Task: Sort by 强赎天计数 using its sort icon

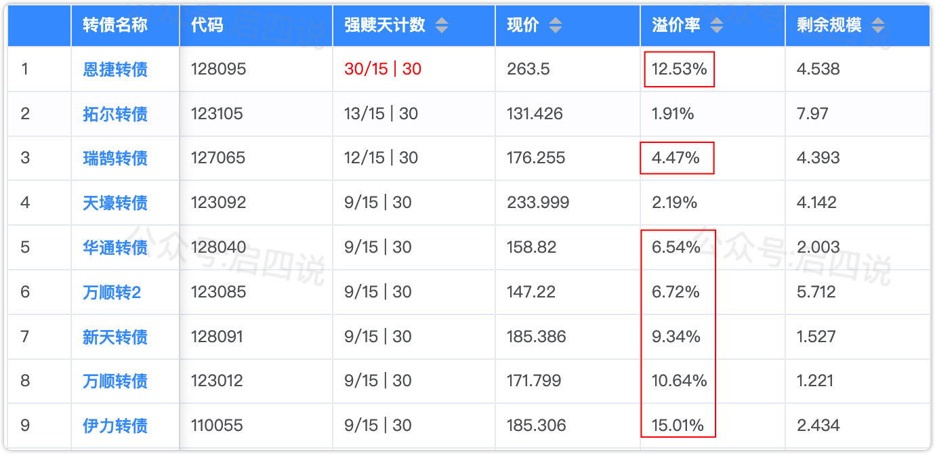Action: point(442,26)
